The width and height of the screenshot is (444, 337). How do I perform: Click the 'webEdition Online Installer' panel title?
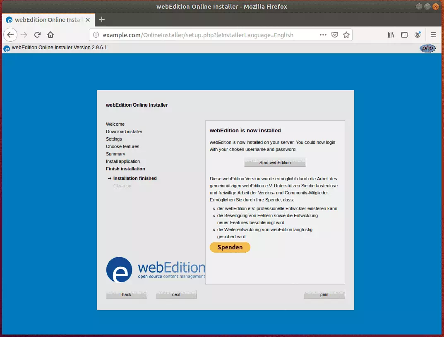[x=137, y=105]
